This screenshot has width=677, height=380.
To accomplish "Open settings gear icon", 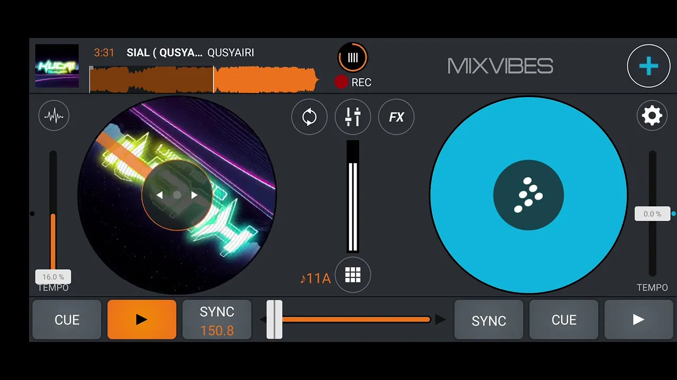I will point(652,116).
